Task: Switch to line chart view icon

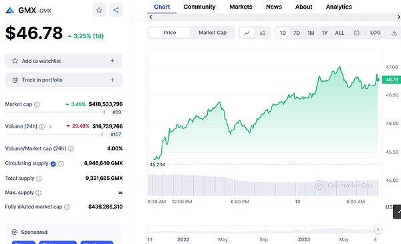Action: point(247,33)
